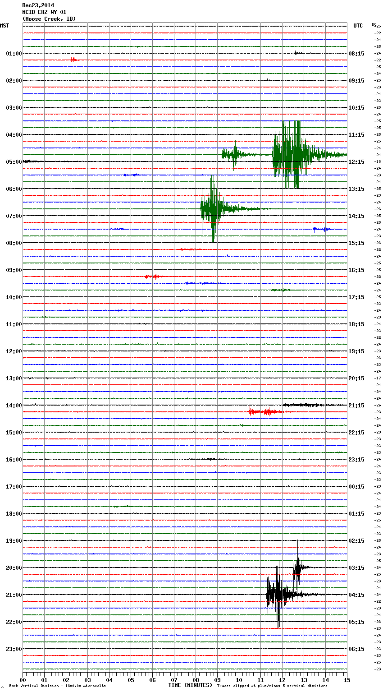Click the '16:15' UTC time label
The image size is (383, 692).
click(356, 270)
